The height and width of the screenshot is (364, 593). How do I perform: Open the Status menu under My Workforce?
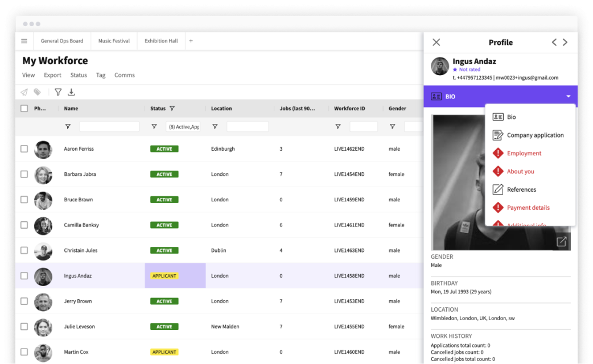(x=79, y=75)
